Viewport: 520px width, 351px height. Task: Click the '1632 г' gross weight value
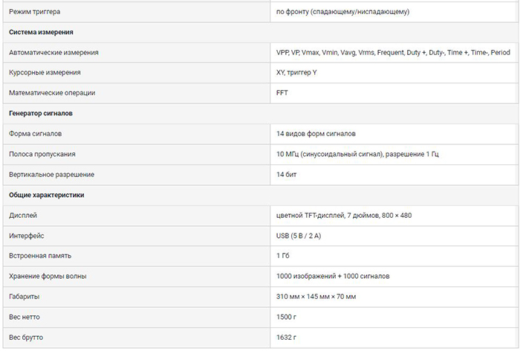pos(287,337)
